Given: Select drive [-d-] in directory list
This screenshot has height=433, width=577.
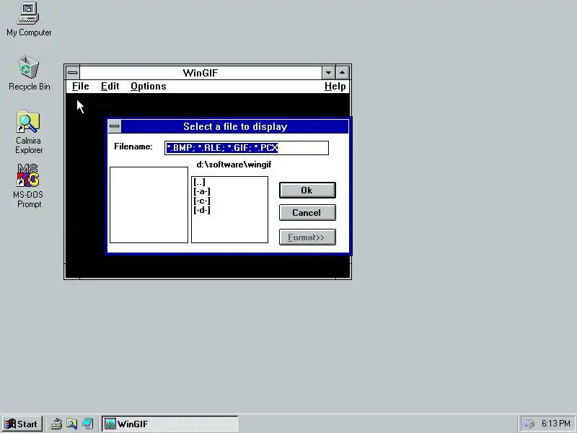Looking at the screenshot, I should tap(202, 210).
